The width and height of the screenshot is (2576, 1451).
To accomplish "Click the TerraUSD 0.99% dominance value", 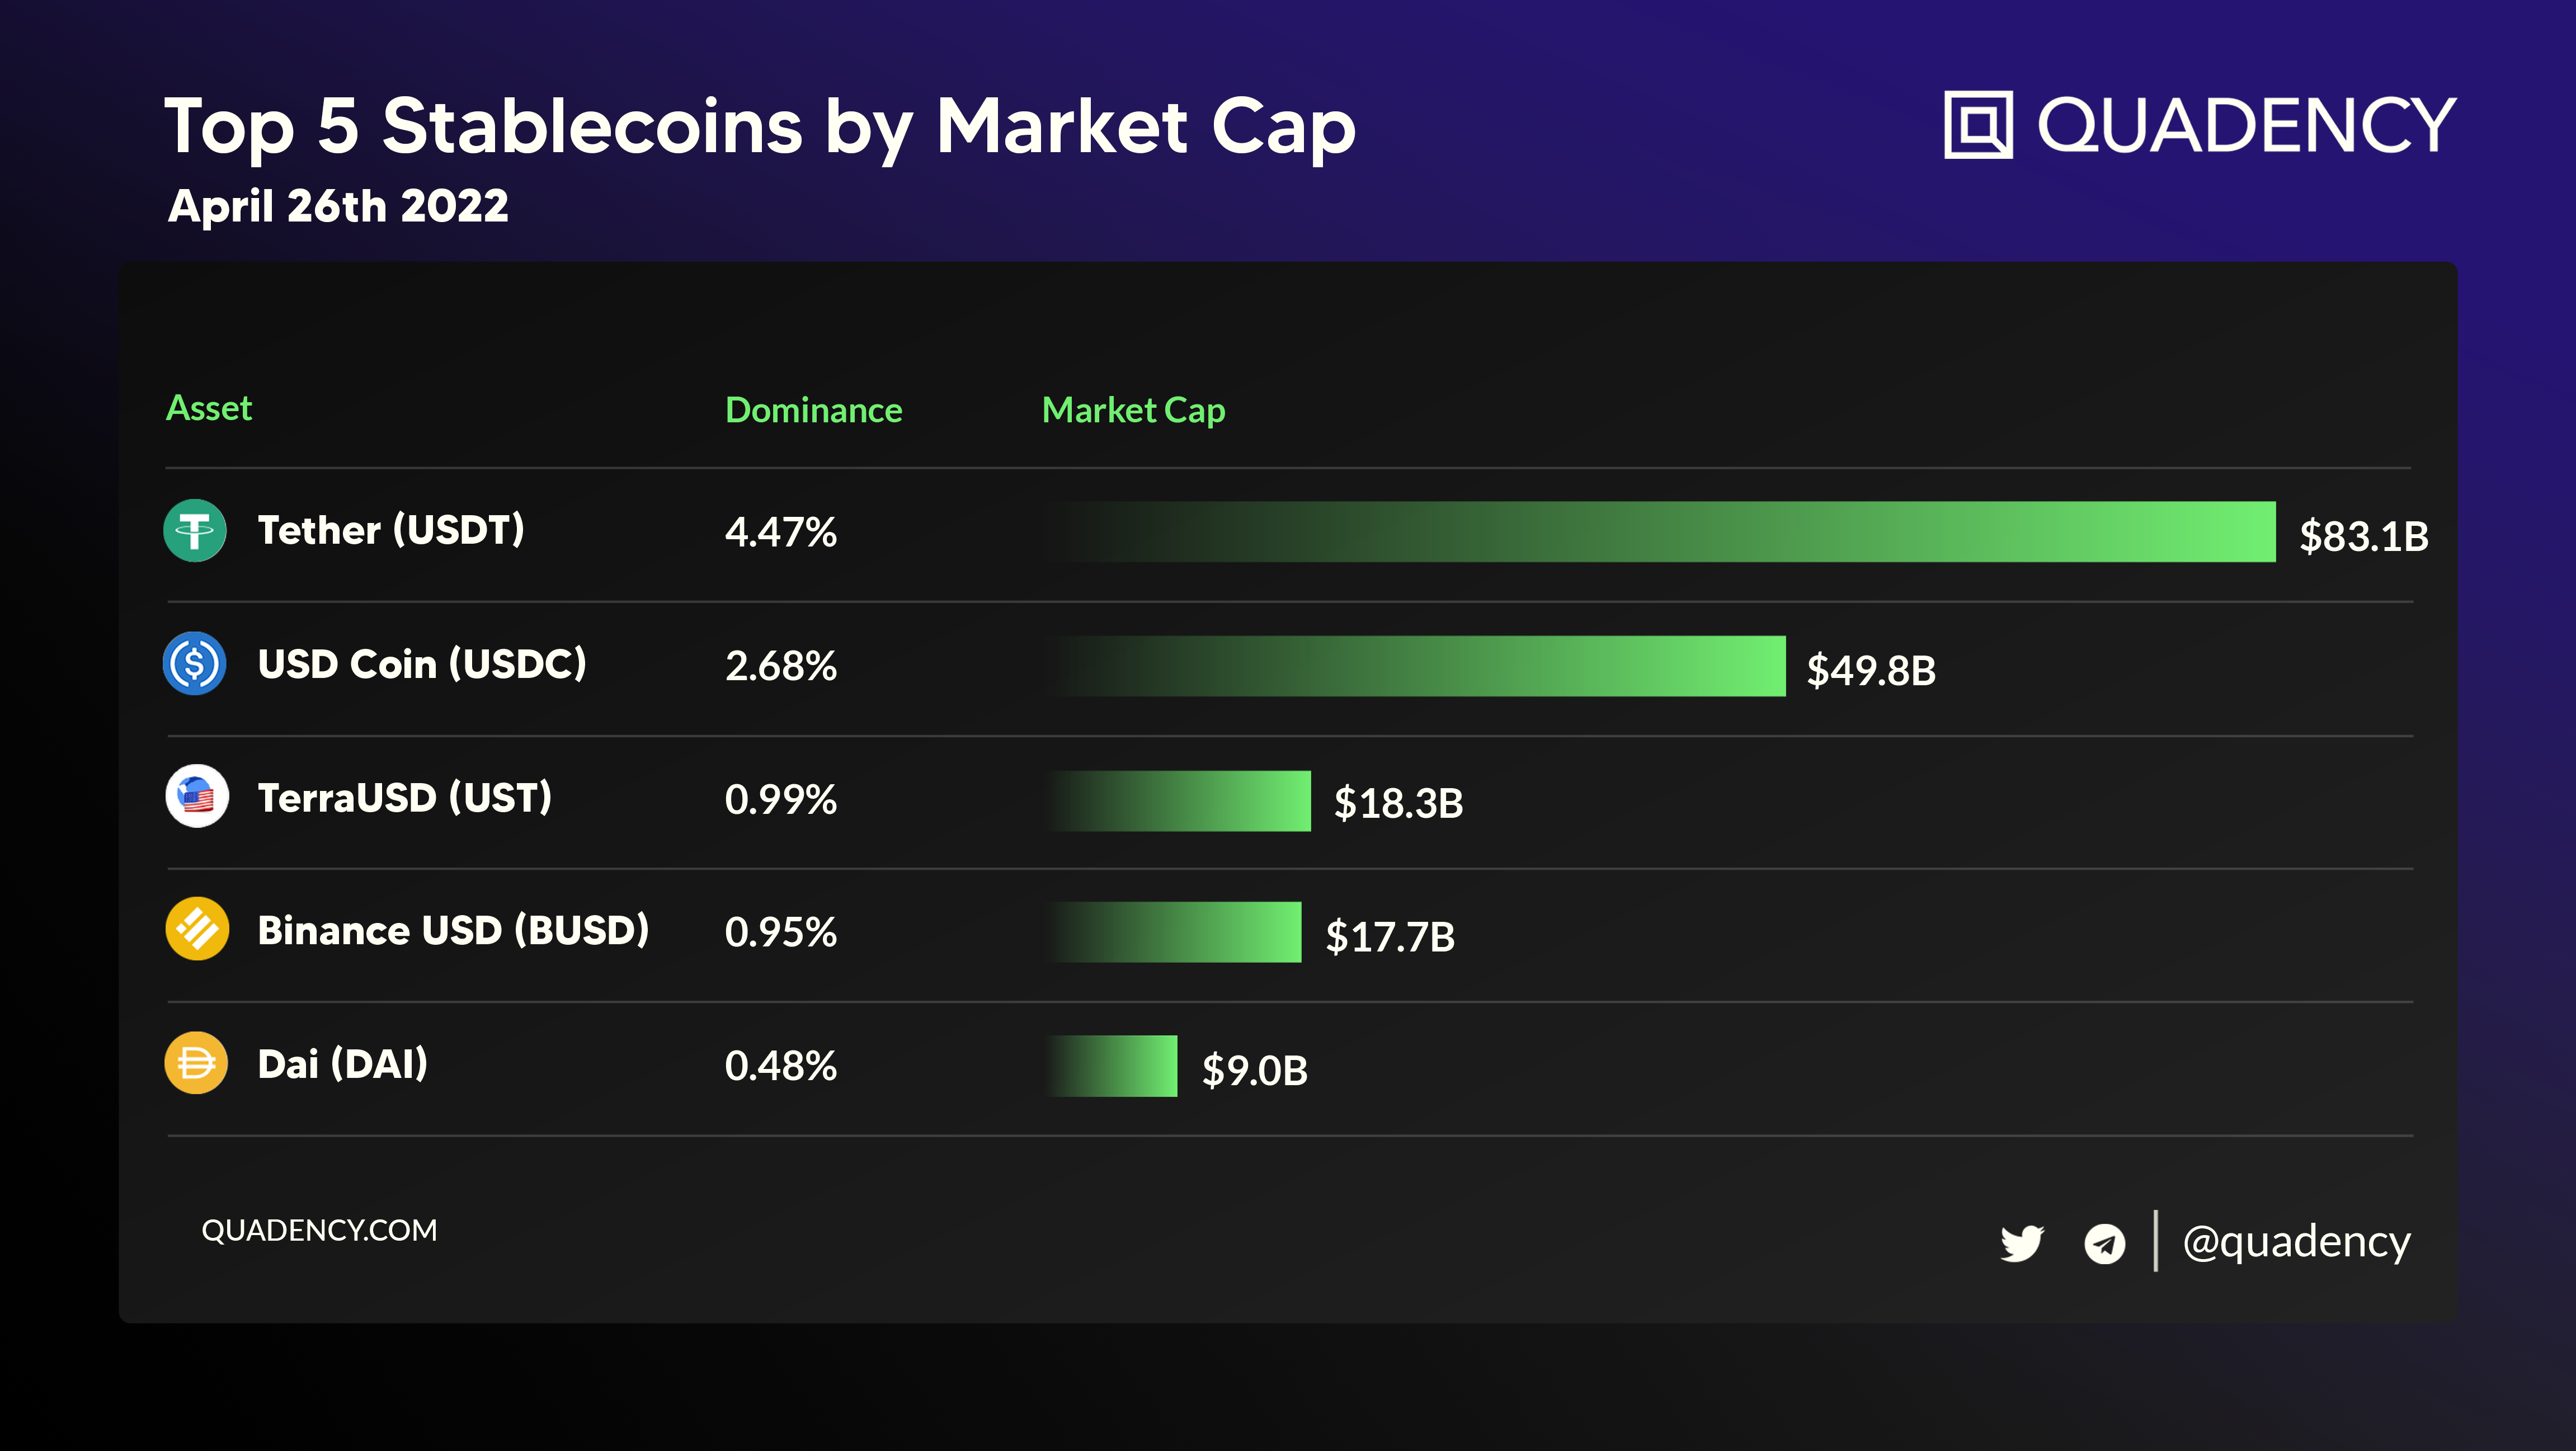I will [780, 799].
